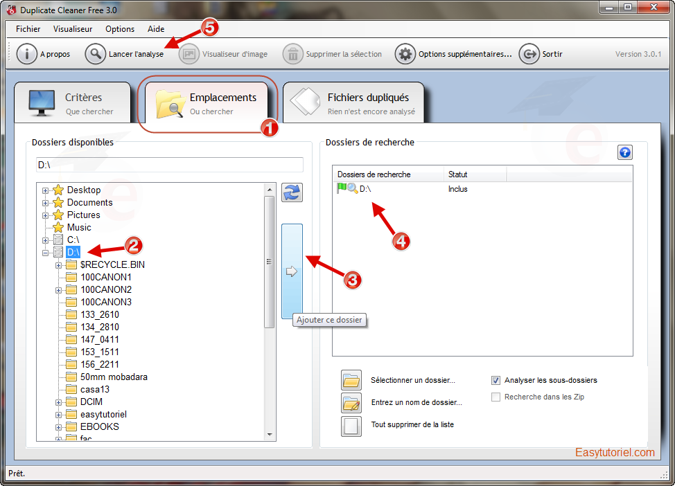Open the Aide menu
This screenshot has width=675, height=486.
click(156, 29)
